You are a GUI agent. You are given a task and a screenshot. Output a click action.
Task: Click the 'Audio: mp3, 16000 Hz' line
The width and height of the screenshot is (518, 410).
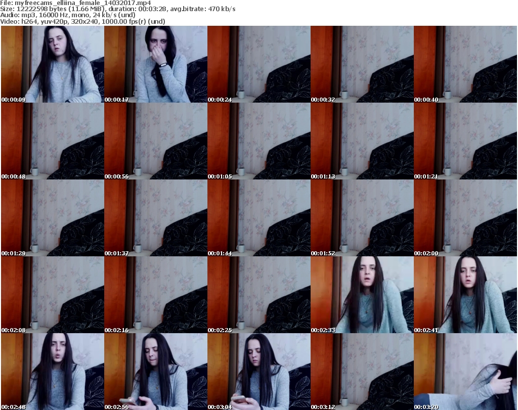68,15
